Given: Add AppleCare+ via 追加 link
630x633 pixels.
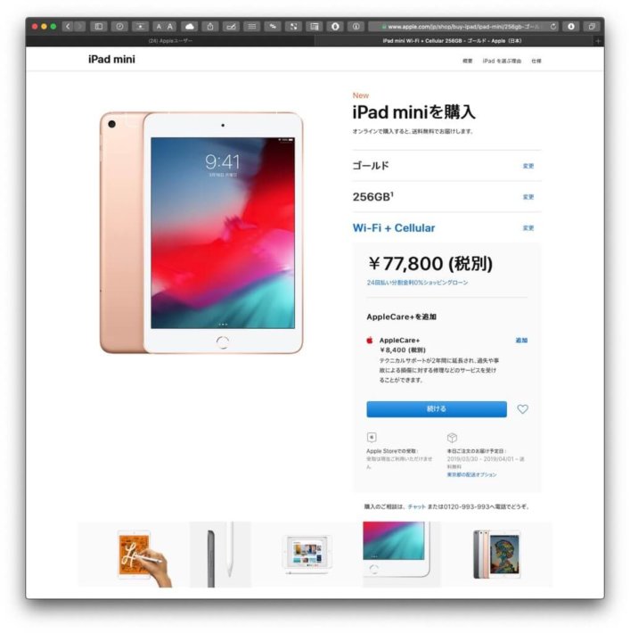Looking at the screenshot, I should point(521,341).
